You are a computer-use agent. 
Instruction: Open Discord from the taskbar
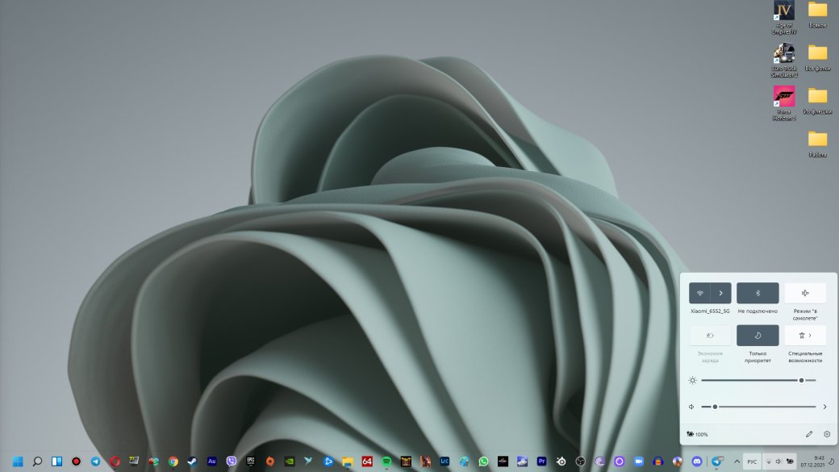(697, 462)
